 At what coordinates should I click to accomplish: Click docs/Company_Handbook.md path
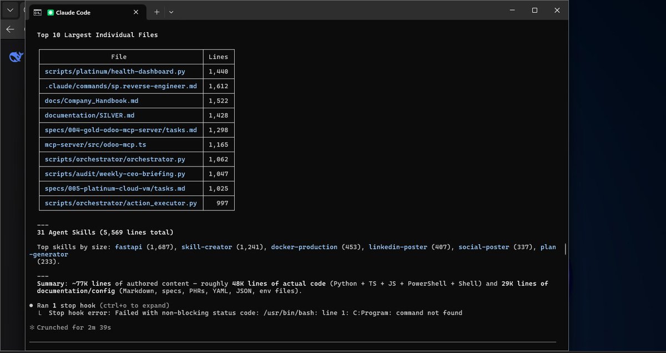click(x=92, y=100)
